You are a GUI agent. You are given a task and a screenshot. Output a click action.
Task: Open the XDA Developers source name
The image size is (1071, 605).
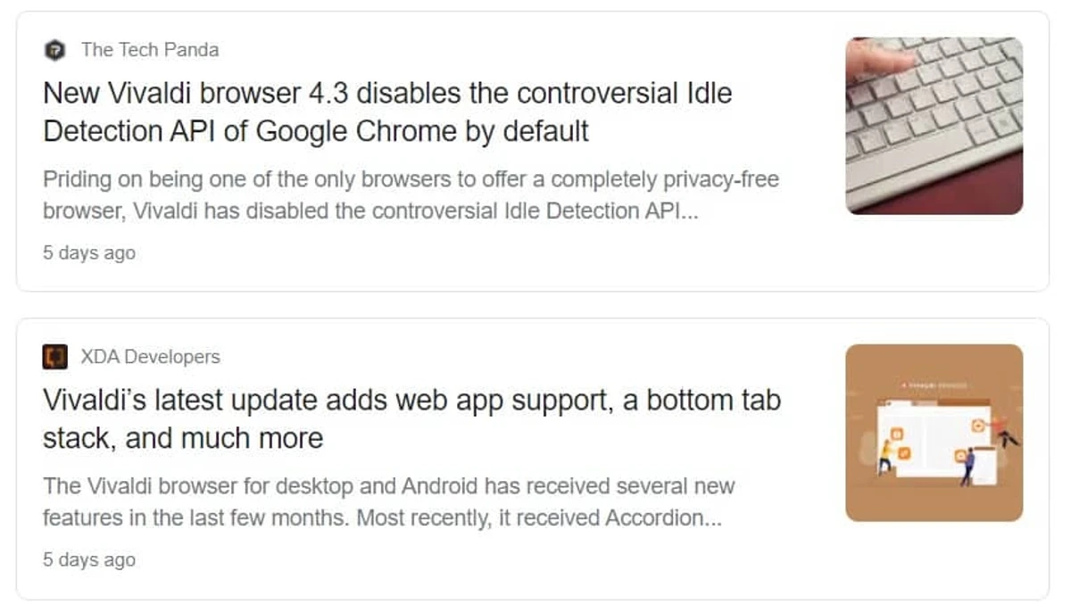150,358
